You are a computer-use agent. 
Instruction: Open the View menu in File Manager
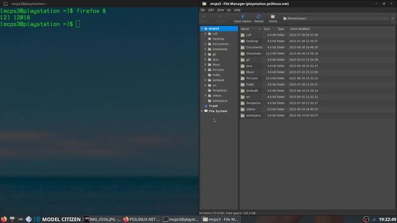[220, 10]
